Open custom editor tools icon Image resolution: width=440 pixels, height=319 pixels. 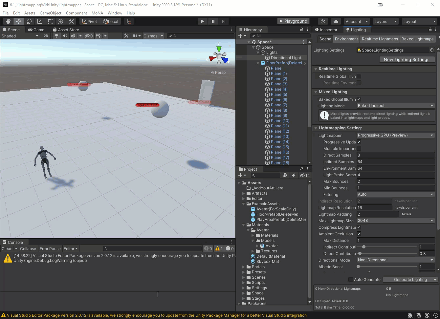(x=71, y=21)
